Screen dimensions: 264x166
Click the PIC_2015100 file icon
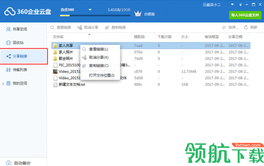(55, 65)
